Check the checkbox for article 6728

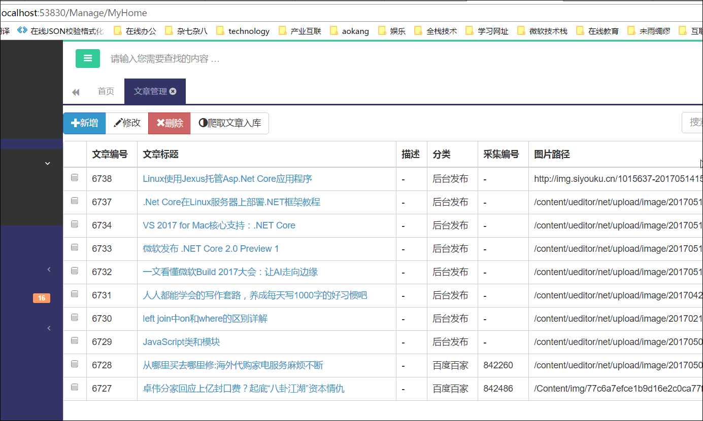pos(75,364)
